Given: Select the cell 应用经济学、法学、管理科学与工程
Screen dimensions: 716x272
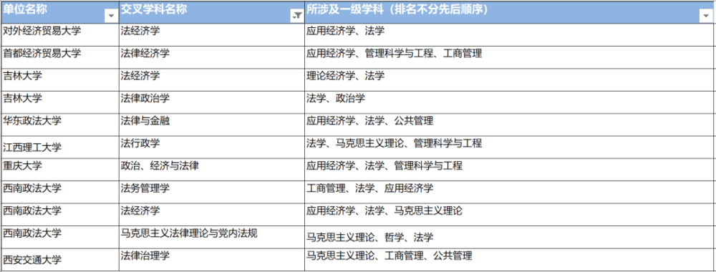Looking at the screenshot, I should [x=508, y=170].
